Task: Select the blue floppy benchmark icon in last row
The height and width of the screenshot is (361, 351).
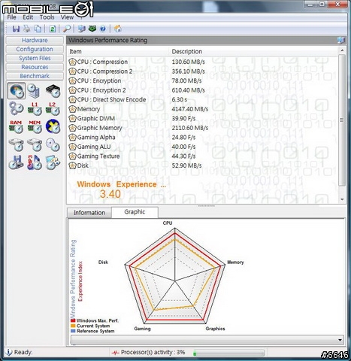Action: coord(17,162)
